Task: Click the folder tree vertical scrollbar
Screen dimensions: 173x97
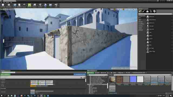Action: coord(108,86)
